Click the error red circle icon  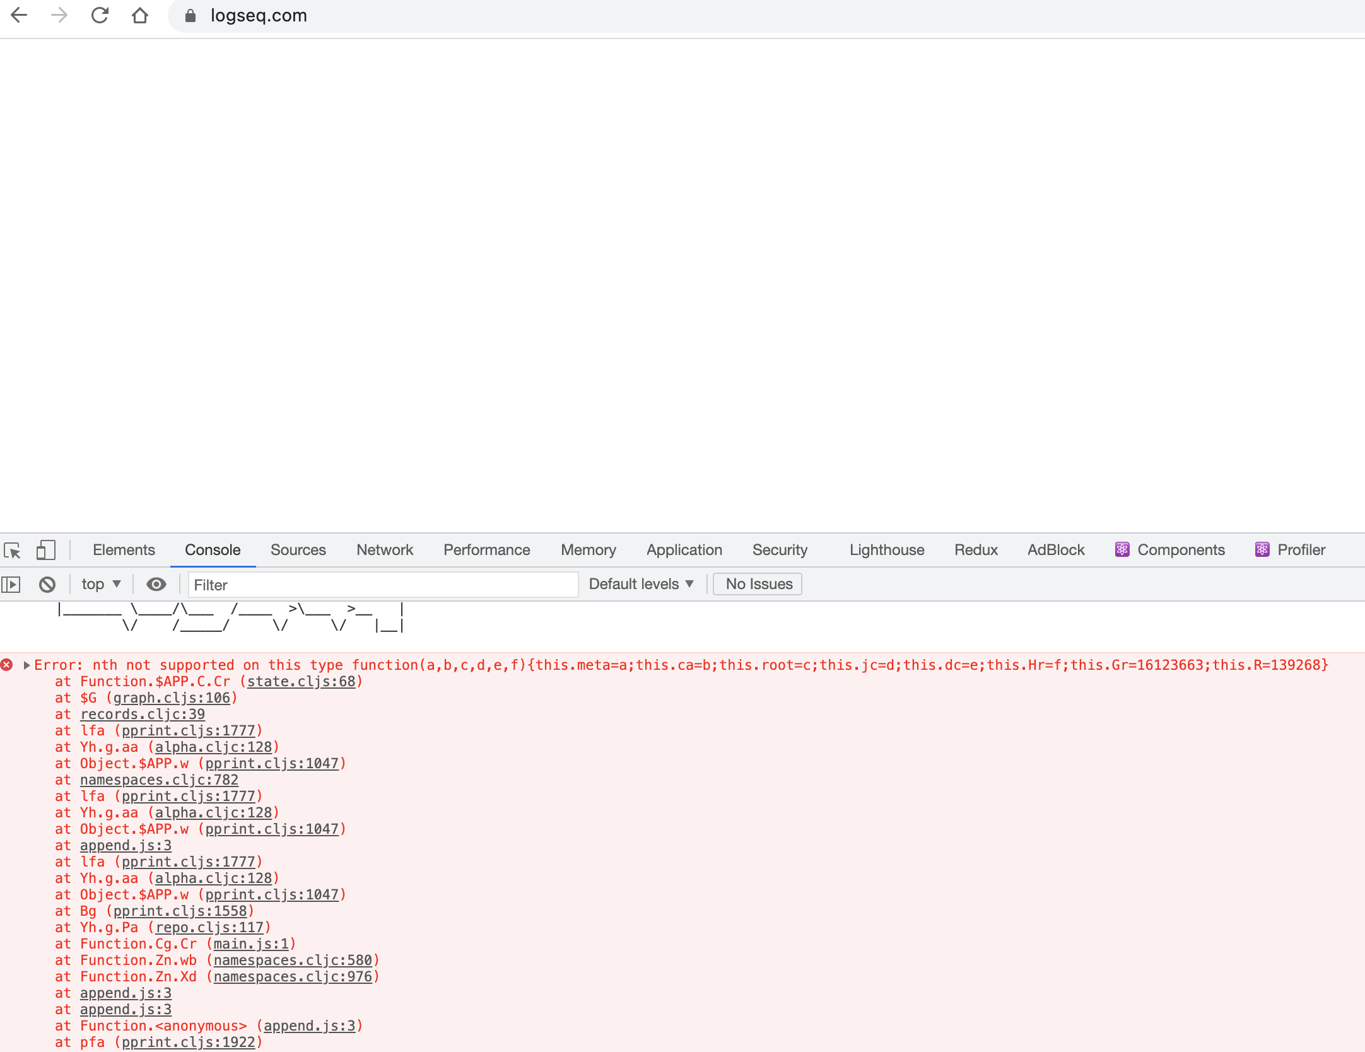[8, 664]
